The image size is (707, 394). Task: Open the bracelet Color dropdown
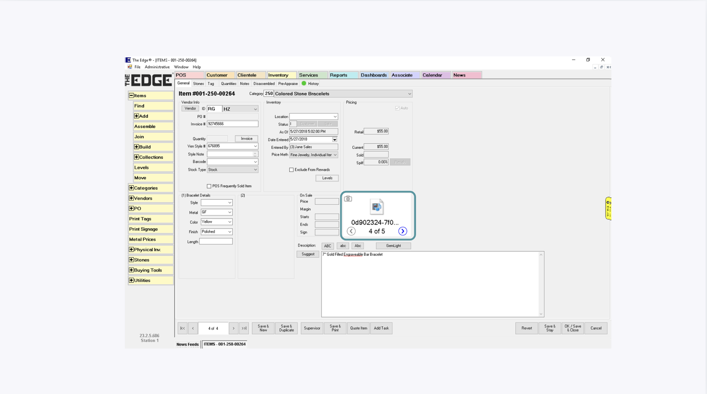(x=229, y=222)
